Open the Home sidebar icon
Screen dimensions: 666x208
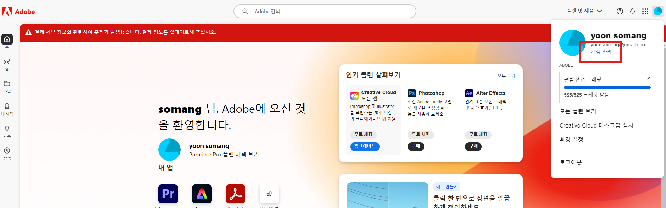point(7,39)
